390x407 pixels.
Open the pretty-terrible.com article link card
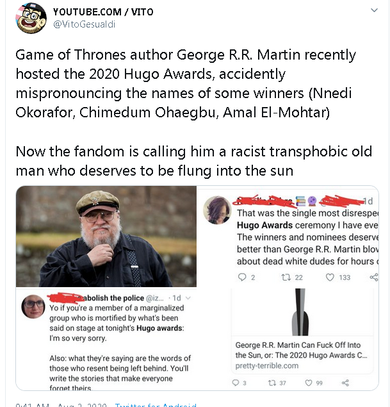point(302,354)
